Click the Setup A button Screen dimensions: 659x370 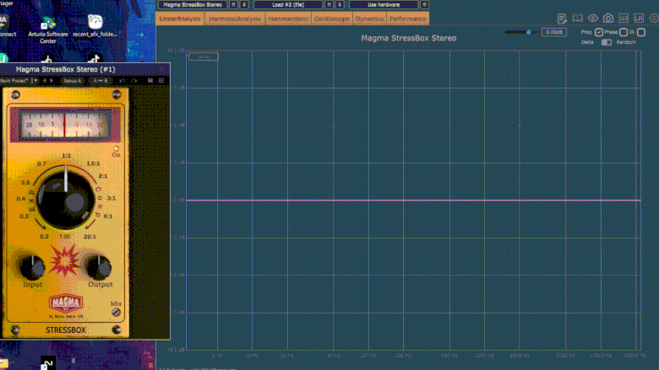pos(72,80)
